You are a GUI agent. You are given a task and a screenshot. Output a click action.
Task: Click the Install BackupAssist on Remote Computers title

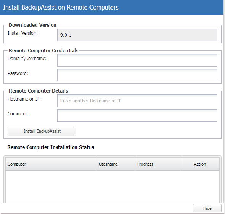point(61,8)
